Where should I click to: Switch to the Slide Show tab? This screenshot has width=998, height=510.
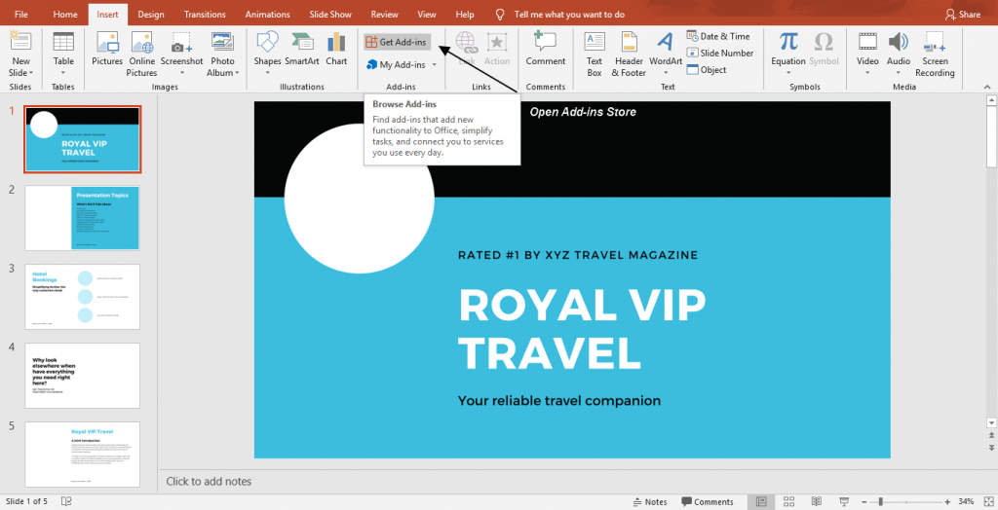(x=331, y=14)
